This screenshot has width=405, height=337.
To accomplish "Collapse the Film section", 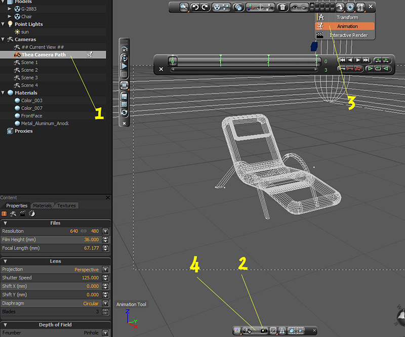I will pyautogui.click(x=5, y=223).
